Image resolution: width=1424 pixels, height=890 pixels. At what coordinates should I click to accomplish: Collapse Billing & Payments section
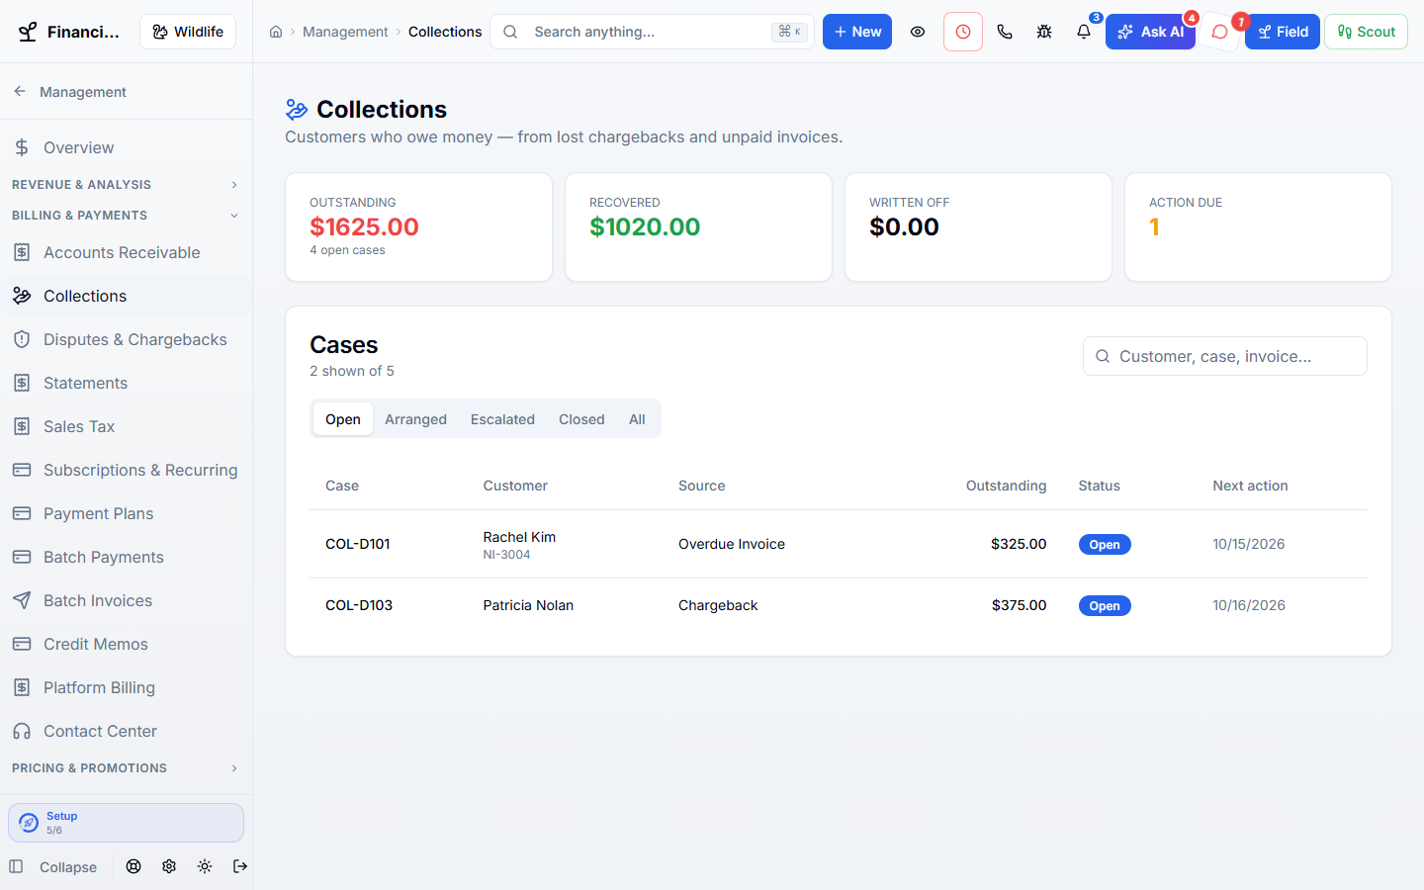(x=127, y=216)
